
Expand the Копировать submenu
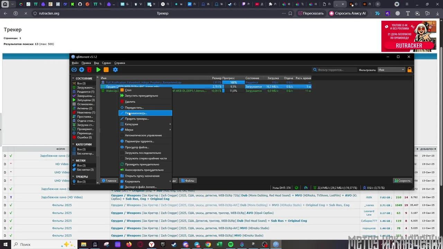pyautogui.click(x=145, y=181)
